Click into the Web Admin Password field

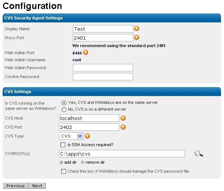pos(103,68)
